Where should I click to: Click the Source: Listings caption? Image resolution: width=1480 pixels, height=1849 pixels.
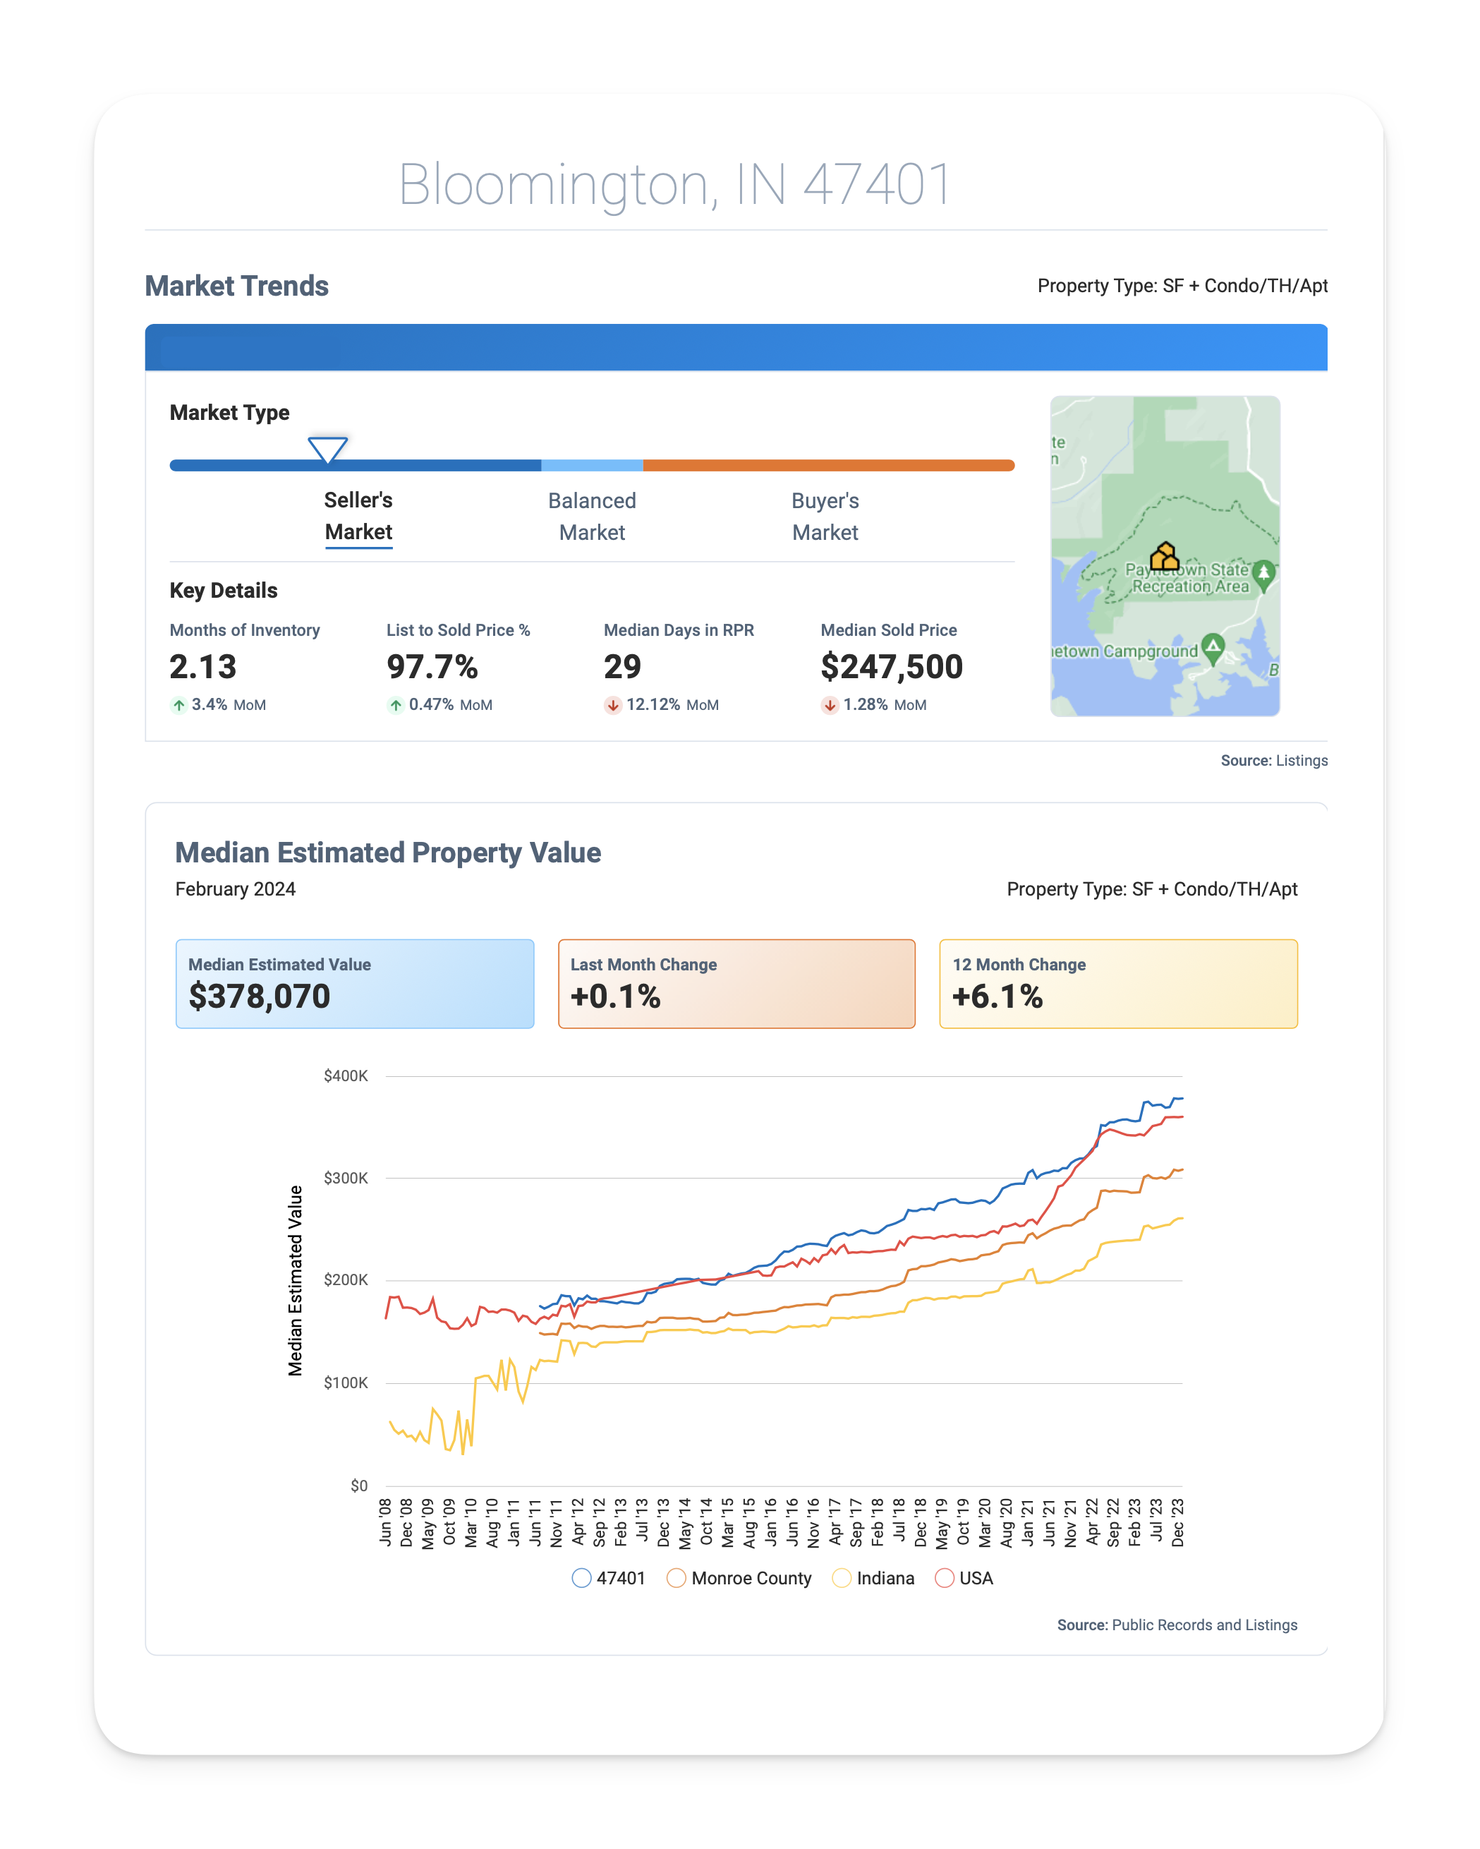pos(1273,761)
